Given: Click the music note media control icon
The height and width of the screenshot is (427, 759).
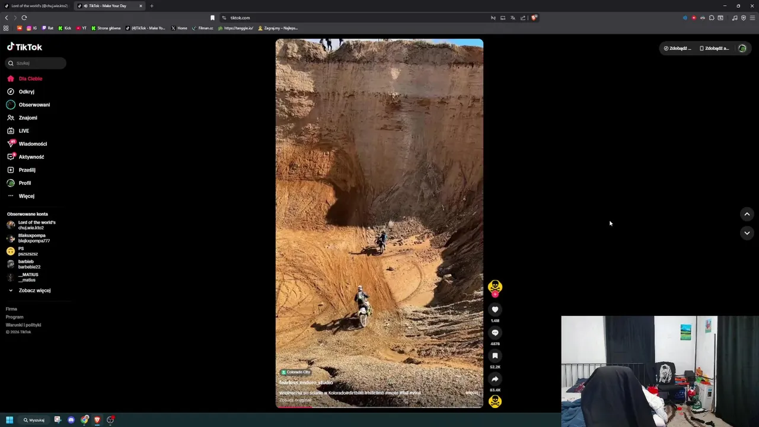Looking at the screenshot, I should [735, 18].
